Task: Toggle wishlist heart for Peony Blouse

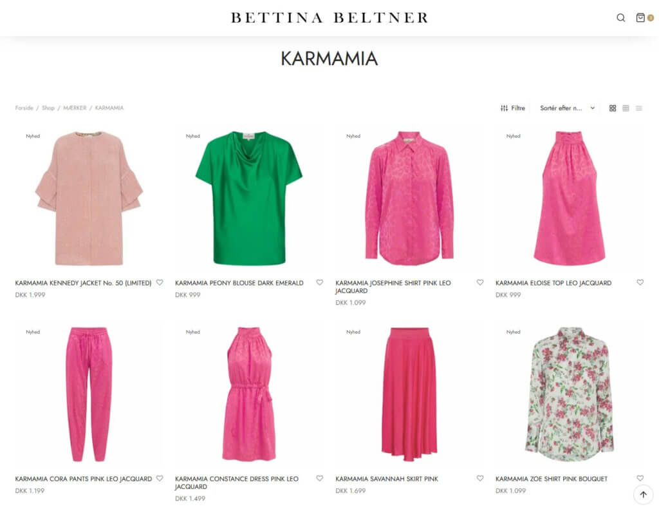Action: pyautogui.click(x=320, y=283)
